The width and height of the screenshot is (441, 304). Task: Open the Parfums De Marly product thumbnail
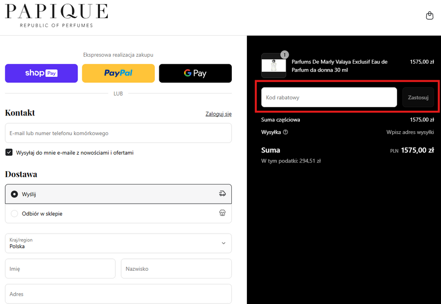(273, 66)
